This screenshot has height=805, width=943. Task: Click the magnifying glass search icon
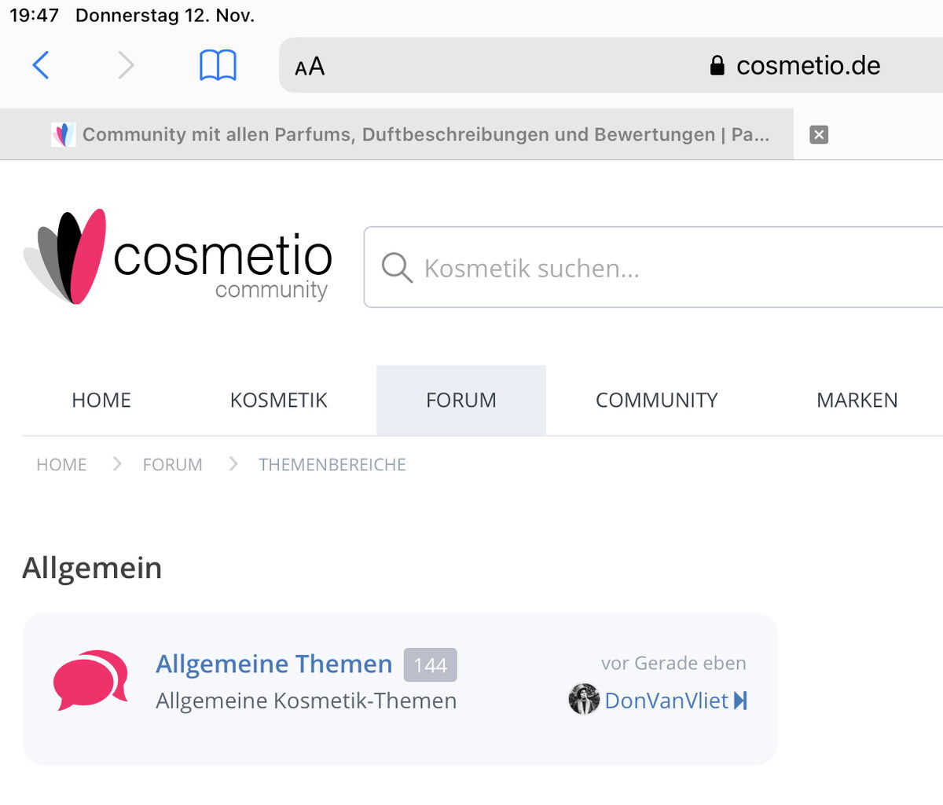[x=397, y=268]
